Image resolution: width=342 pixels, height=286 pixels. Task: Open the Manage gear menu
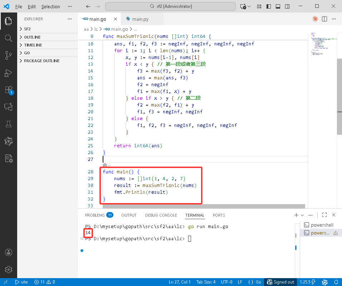coord(8,270)
